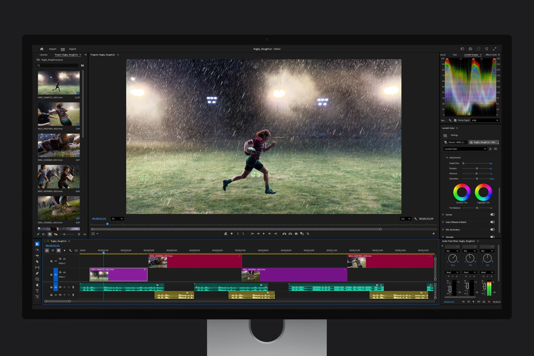This screenshot has width=534, height=356.
Task: Expand the HSL Secondary section
Action: 443,230
